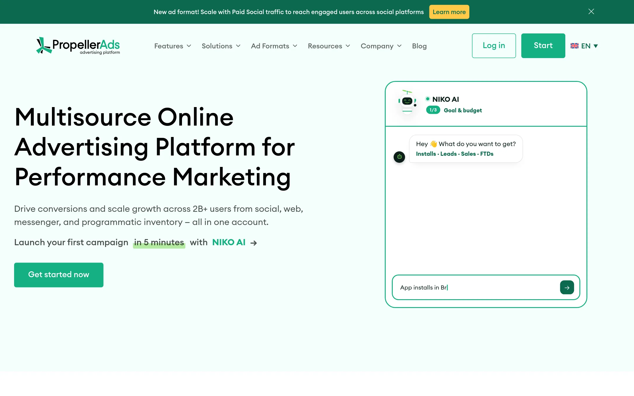Close the top announcement banner
This screenshot has height=396, width=634.
[591, 11]
